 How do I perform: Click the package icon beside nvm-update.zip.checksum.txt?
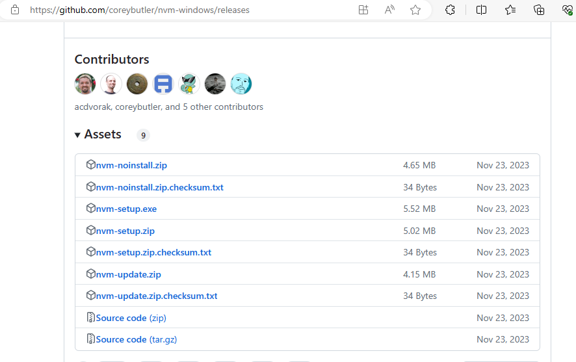[x=91, y=295]
